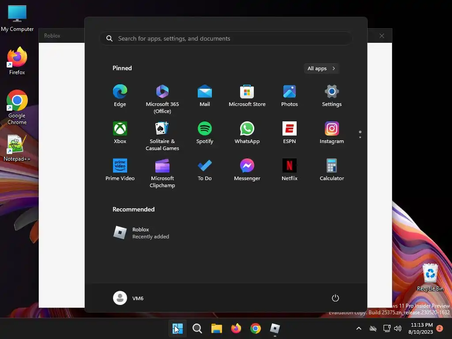Open the volume speaker tray icon
452x339 pixels.
(398, 328)
